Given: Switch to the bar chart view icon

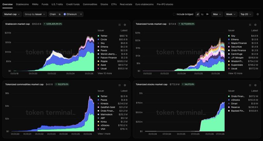Looking at the screenshot, I should 207,14.
